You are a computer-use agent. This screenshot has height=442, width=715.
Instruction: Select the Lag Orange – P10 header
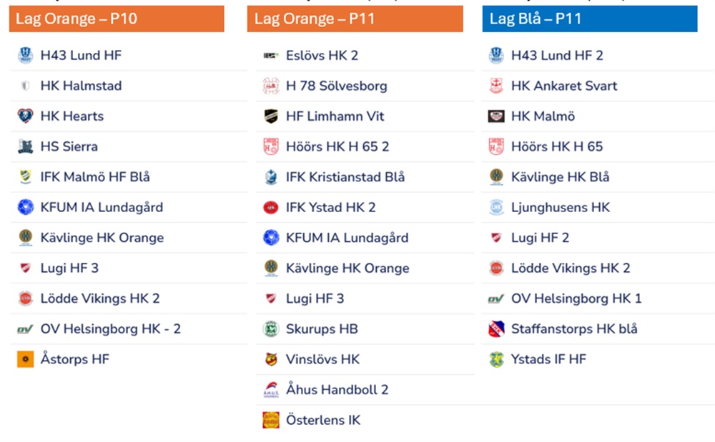coord(117,19)
